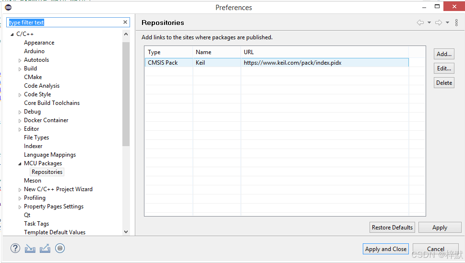Expand the Build tree node

point(20,69)
